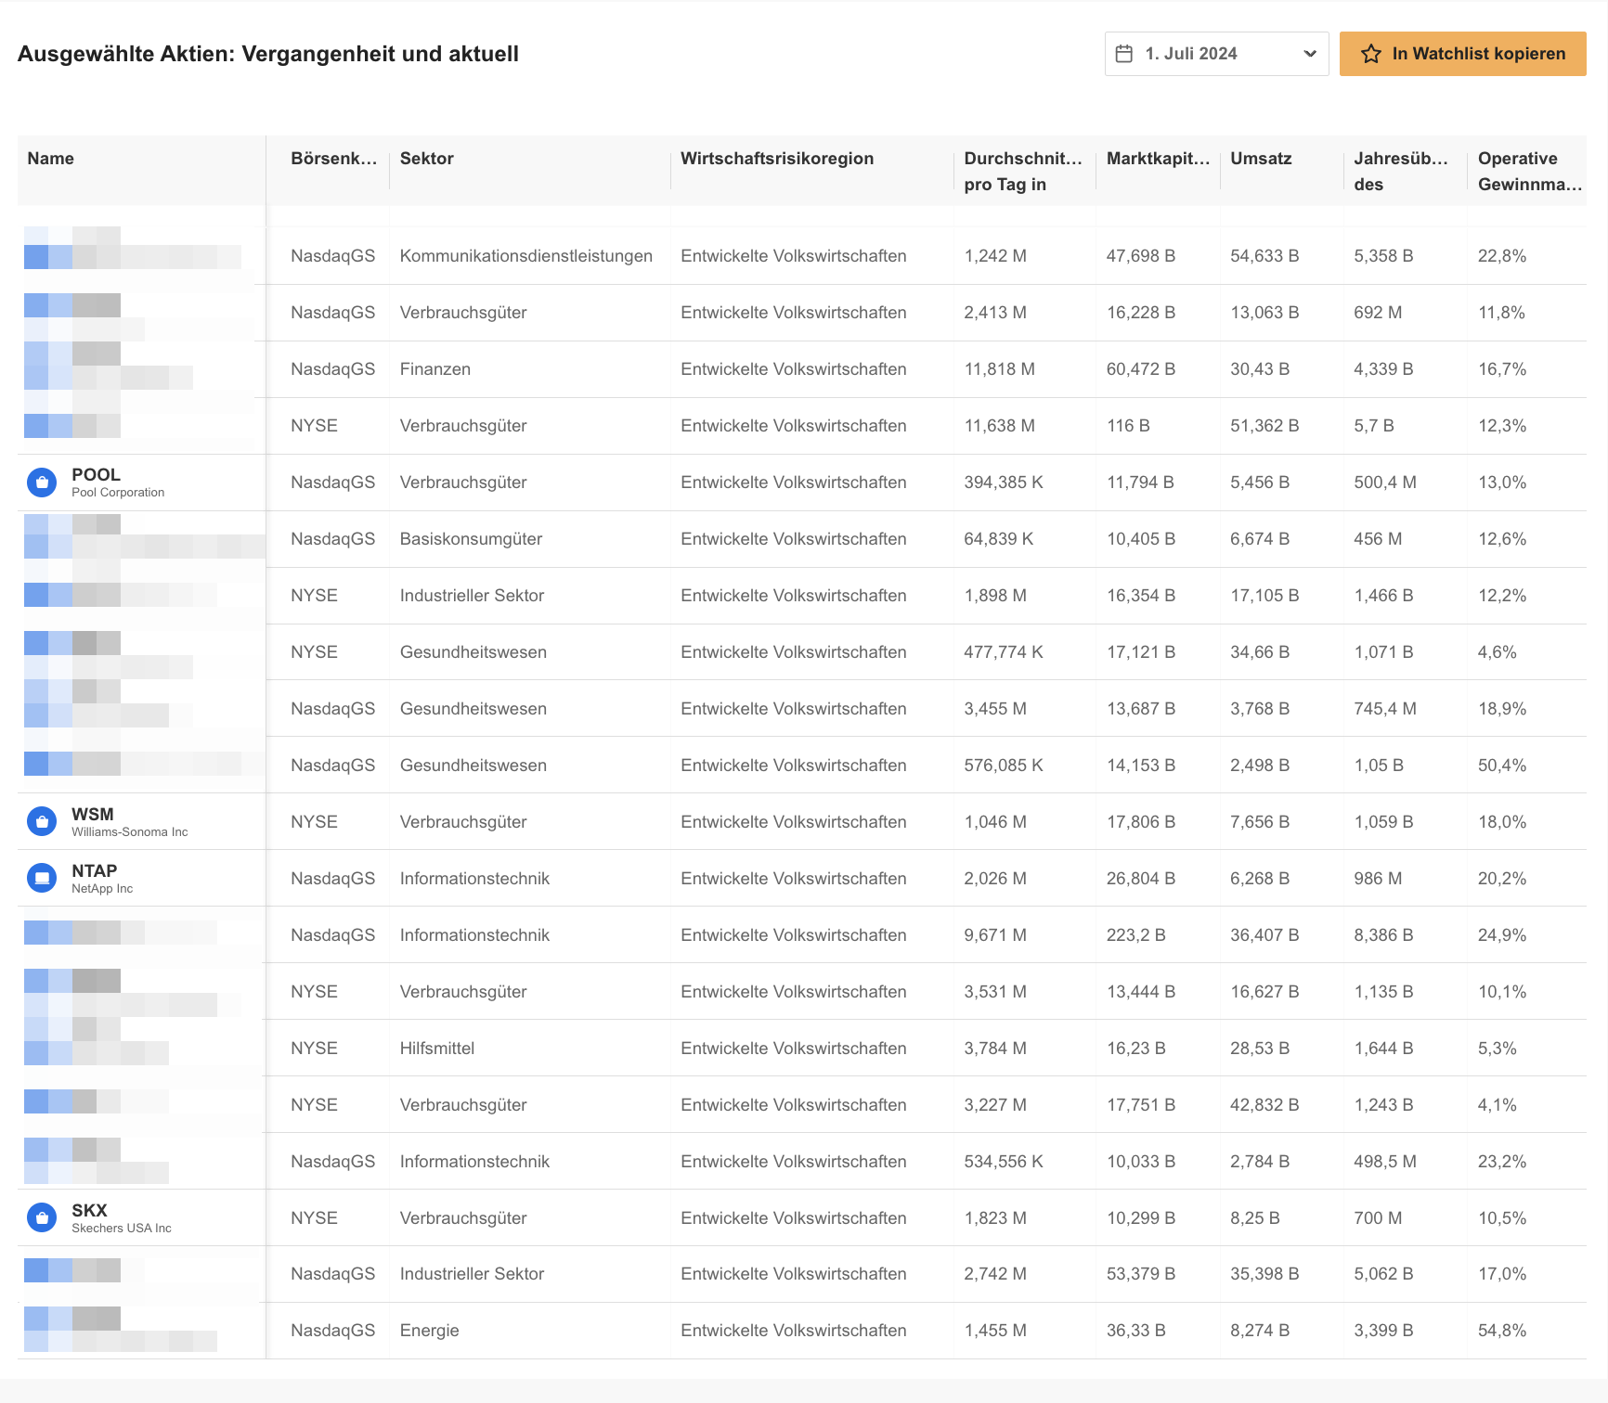Click the WSM shopping bag icon
The height and width of the screenshot is (1403, 1608).
42,822
